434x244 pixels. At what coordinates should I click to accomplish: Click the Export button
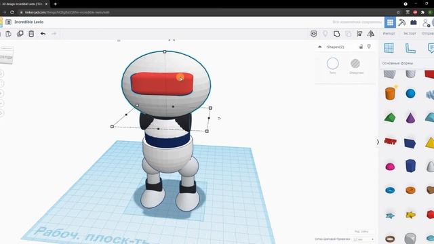[x=410, y=33]
